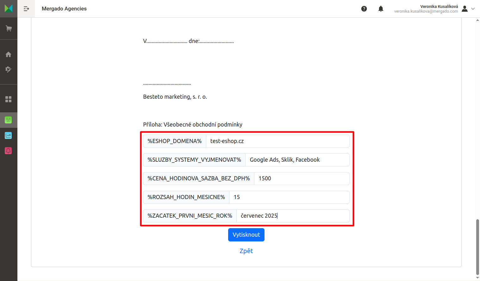Edit the SLUZBY_SYSTEMY_VYJMENOVAT field
480x281 pixels.
coord(297,160)
